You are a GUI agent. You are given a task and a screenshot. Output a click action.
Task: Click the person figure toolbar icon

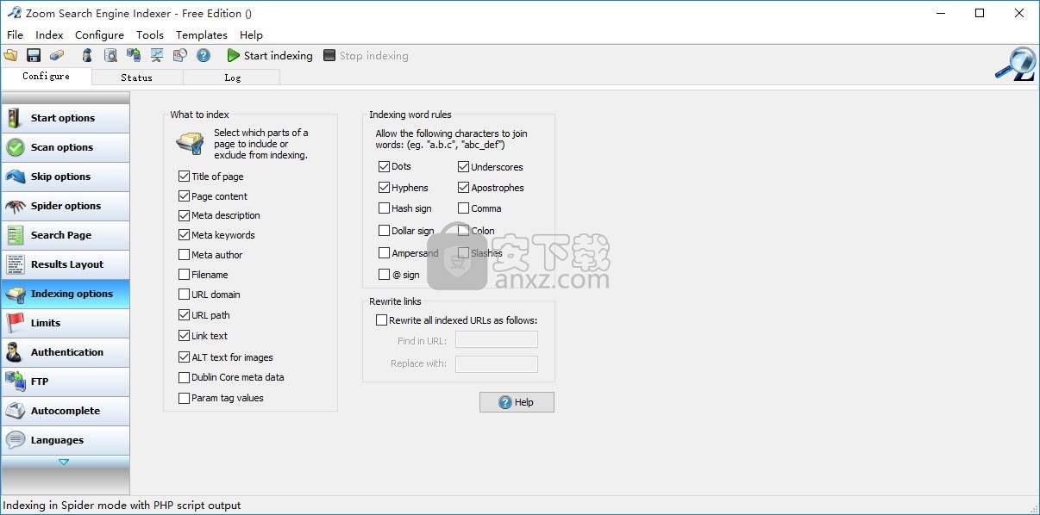click(87, 55)
